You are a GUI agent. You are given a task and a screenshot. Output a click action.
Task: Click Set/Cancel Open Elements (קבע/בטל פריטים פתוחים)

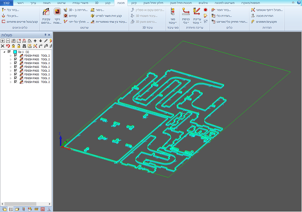click(x=20, y=22)
